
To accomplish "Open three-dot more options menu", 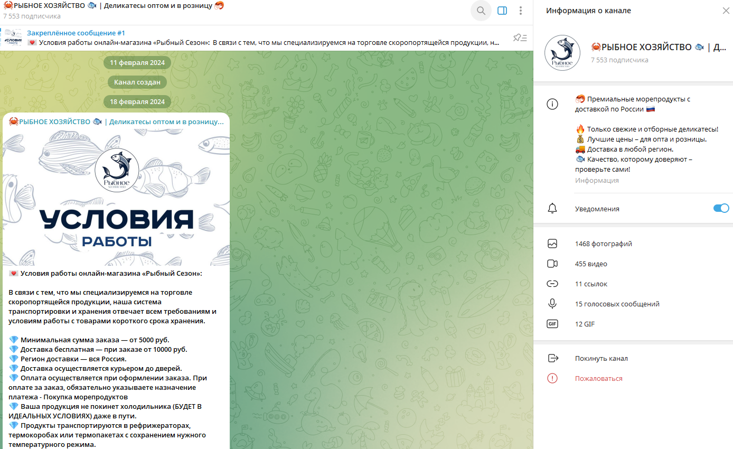I will pos(521,11).
